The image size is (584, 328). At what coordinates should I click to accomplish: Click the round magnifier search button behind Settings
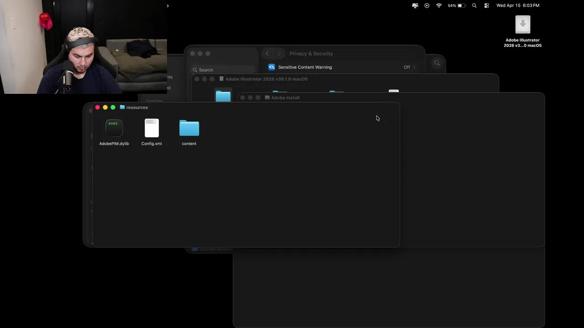point(437,63)
